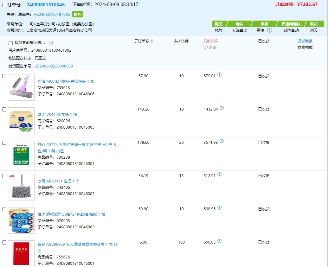Click the info icon beside reviewer 雷俊
The height and width of the screenshot is (267, 328).
point(270,30)
